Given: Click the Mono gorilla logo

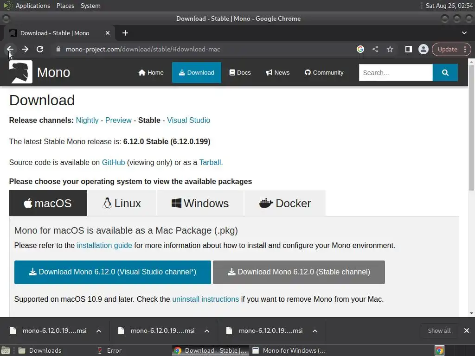Looking at the screenshot, I should (20, 72).
